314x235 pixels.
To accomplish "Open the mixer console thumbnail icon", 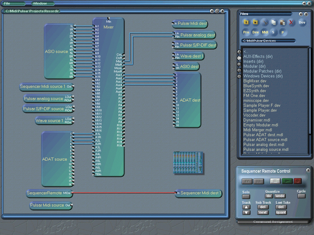I will (188, 163).
